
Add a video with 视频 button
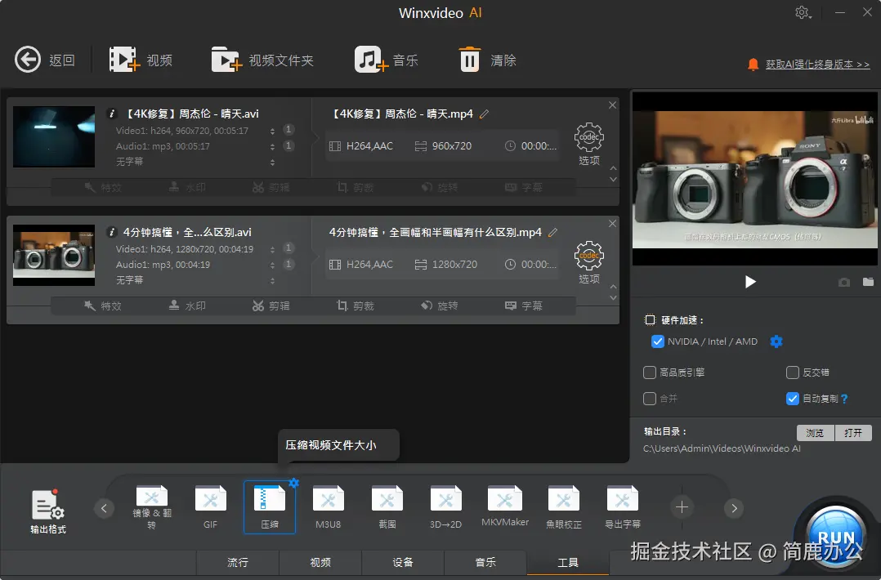point(141,60)
